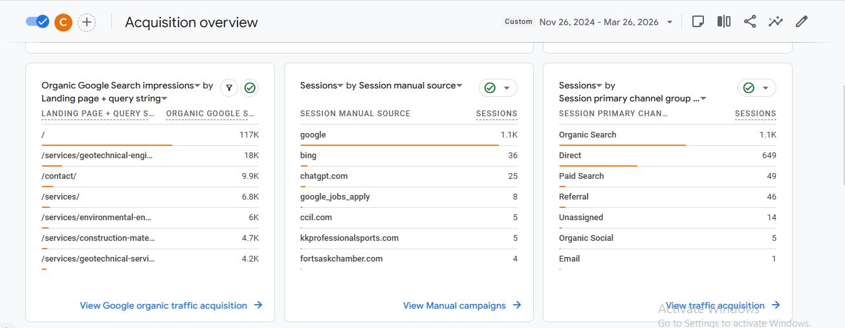Open the View Manual campaigns link
The height and width of the screenshot is (328, 845).
461,305
